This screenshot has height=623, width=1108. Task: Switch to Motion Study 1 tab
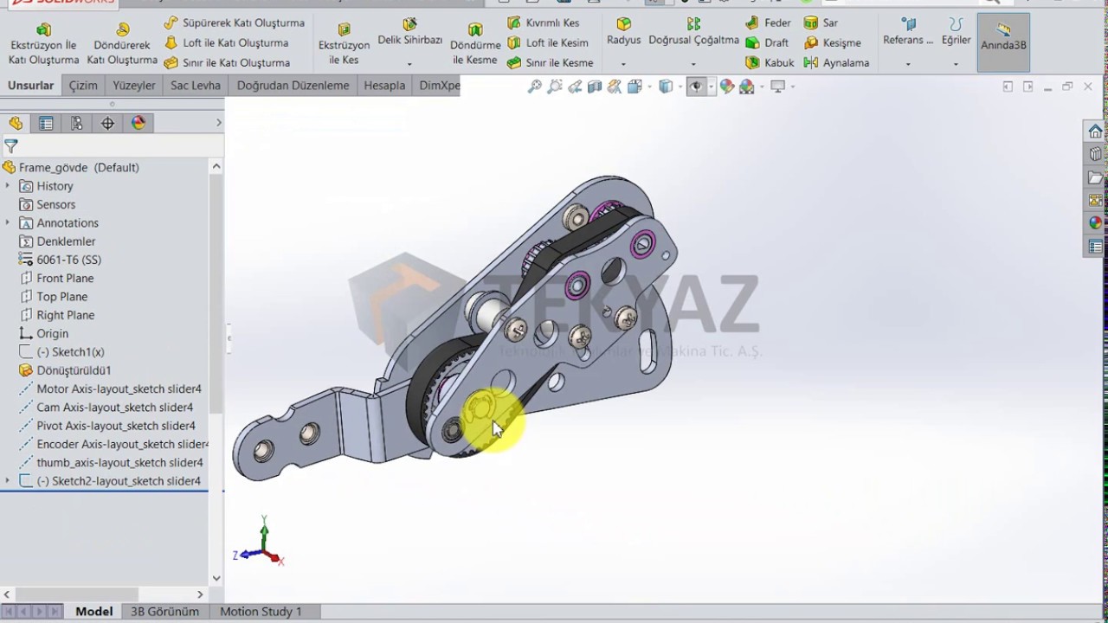(x=261, y=611)
